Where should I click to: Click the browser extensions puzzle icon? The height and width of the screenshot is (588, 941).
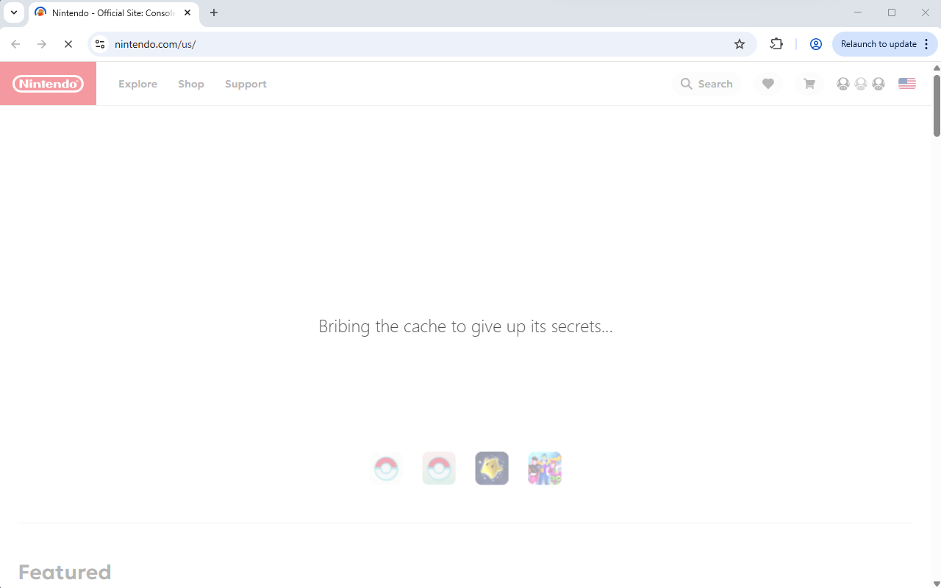pyautogui.click(x=776, y=43)
